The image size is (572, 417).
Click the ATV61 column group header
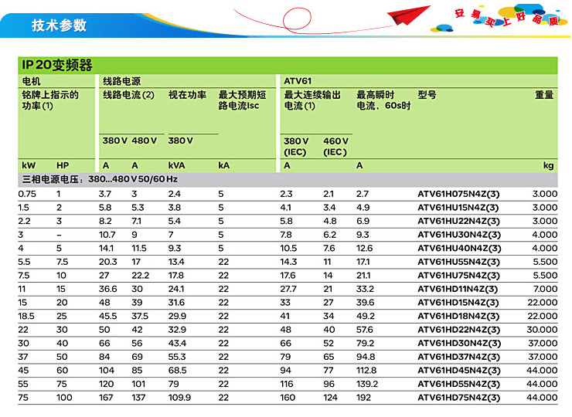(298, 81)
